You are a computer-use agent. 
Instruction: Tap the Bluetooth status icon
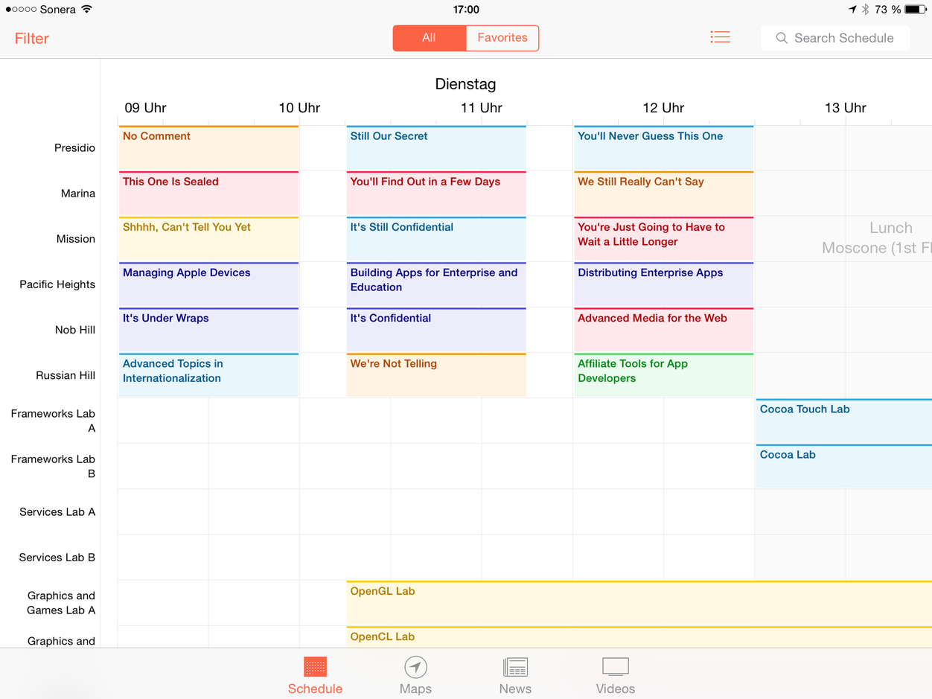865,10
